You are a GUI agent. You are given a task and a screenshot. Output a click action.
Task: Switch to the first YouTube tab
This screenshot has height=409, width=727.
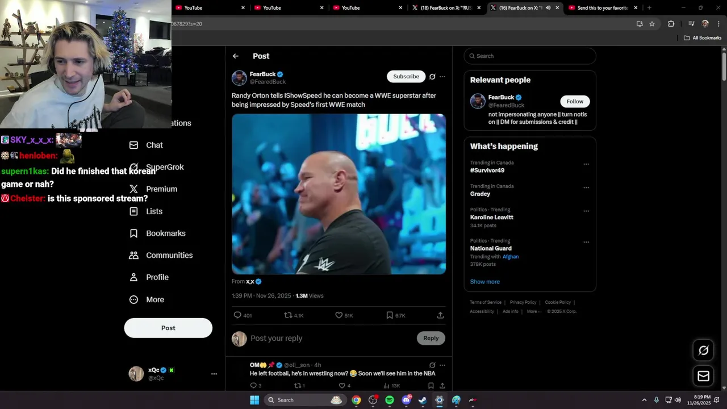pyautogui.click(x=210, y=8)
